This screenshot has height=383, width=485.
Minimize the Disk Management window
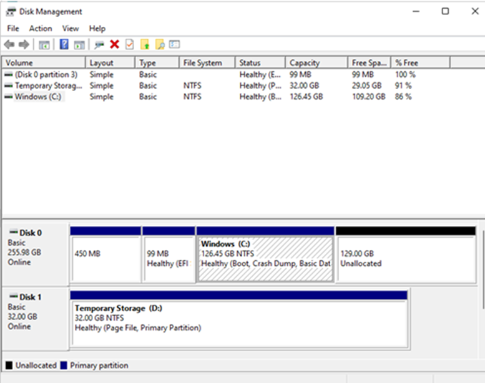coord(416,11)
